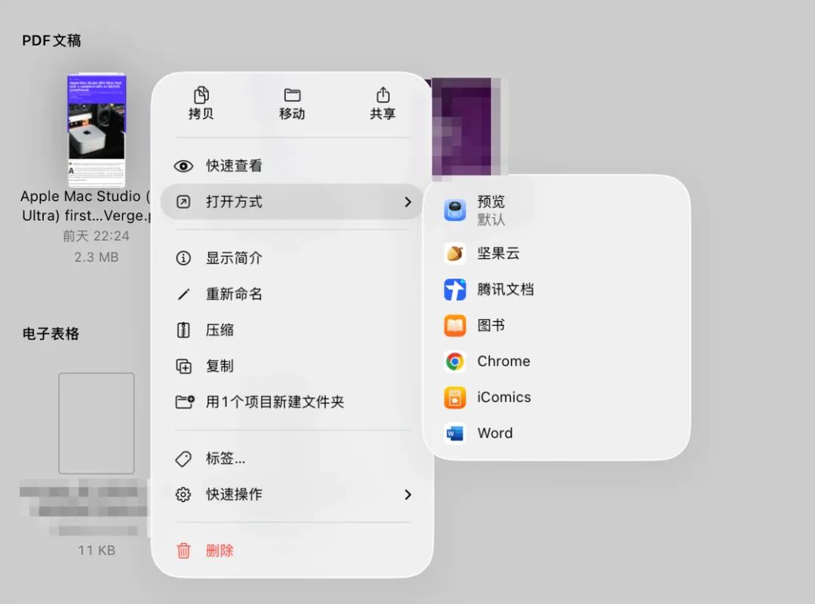Choose 快速查看 from the context menu
The height and width of the screenshot is (604, 815).
click(292, 166)
